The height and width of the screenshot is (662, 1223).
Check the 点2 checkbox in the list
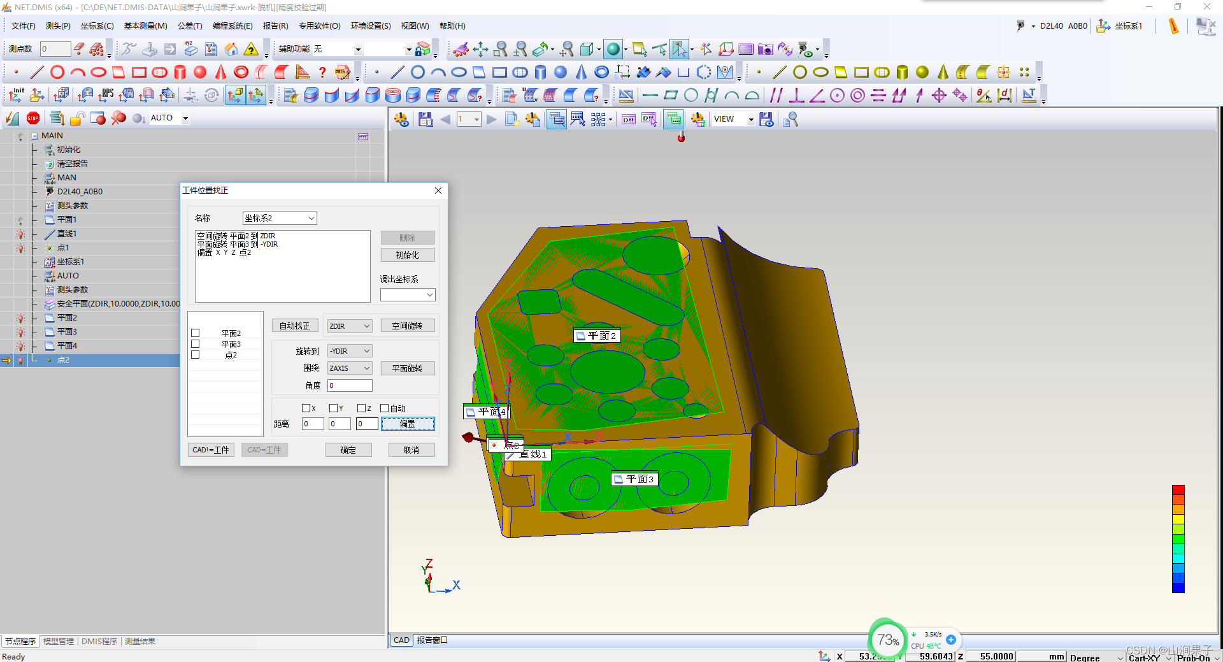[196, 355]
